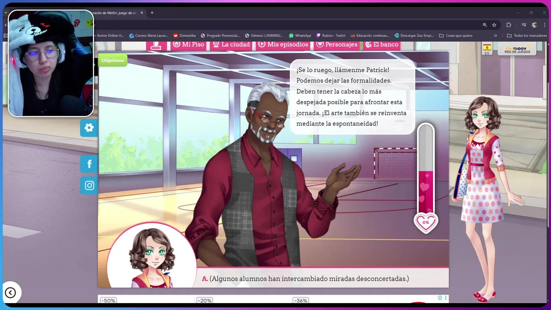
Task: Open the ad options three-dot icon
Action: click(446, 298)
